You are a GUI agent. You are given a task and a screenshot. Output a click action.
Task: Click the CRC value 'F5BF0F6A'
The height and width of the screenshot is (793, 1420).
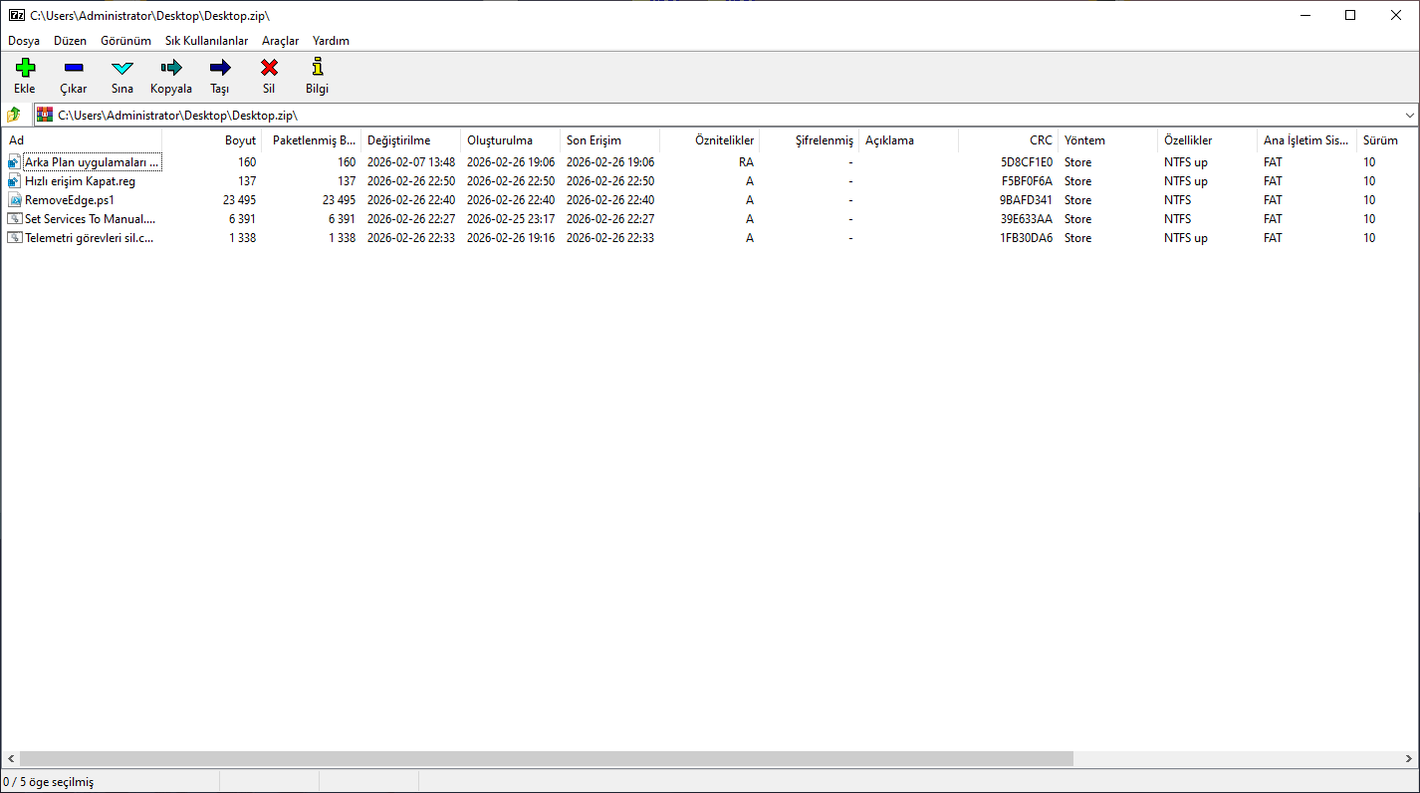click(x=1027, y=181)
